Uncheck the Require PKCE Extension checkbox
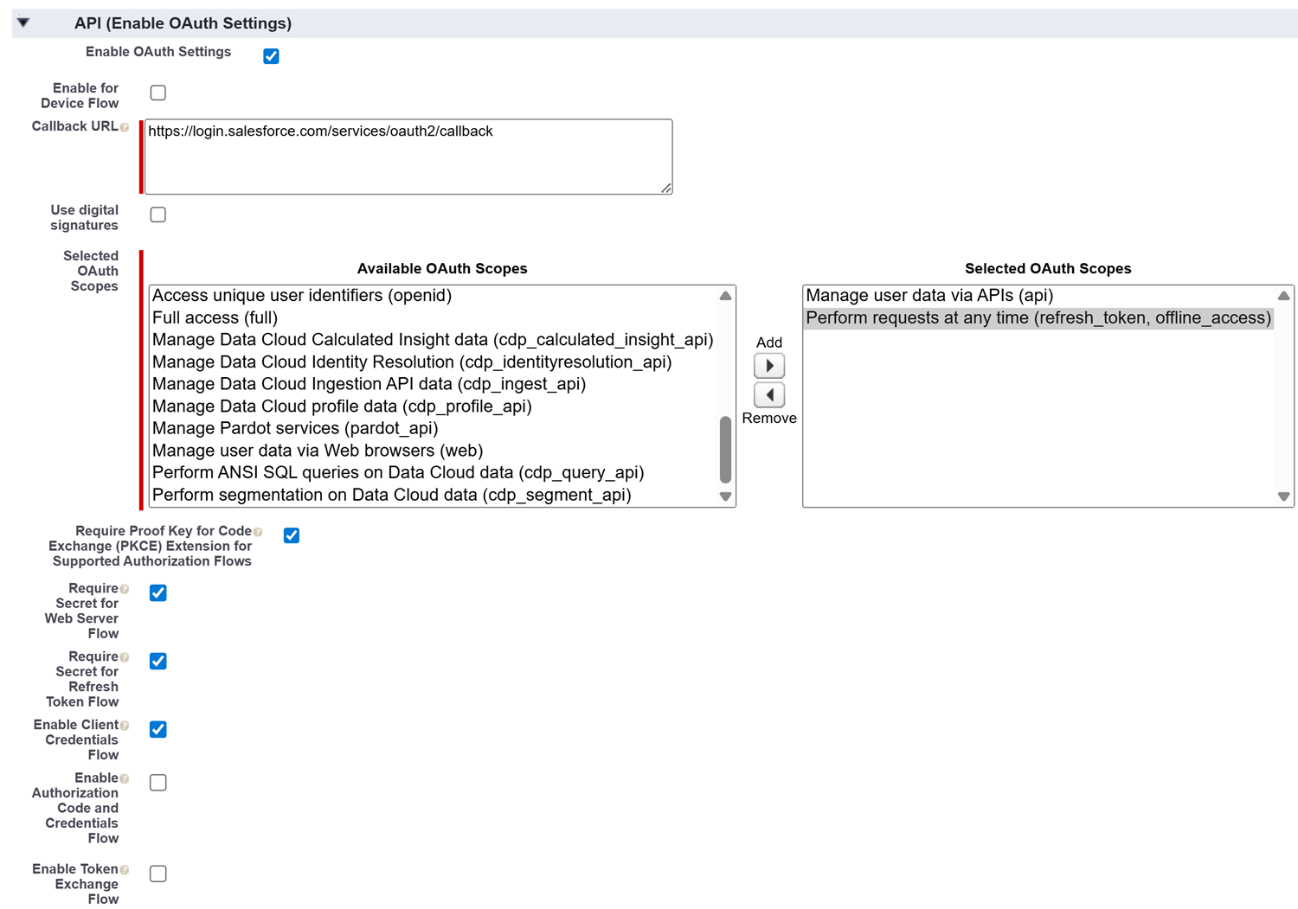The image size is (1298, 909). pyautogui.click(x=292, y=535)
